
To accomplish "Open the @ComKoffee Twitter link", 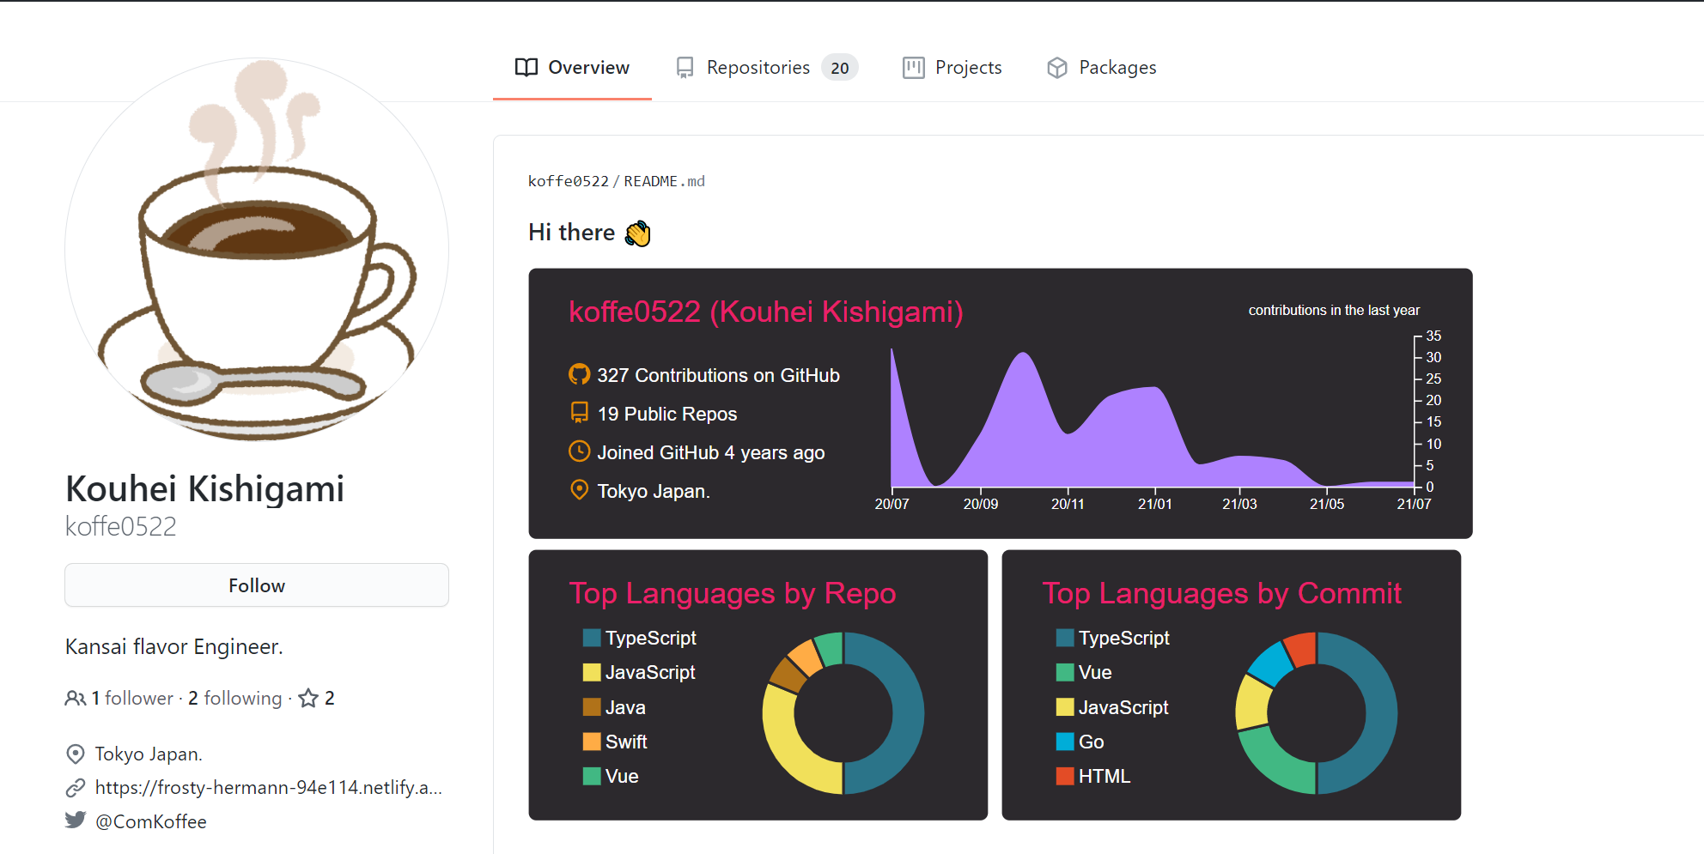I will [x=151, y=821].
